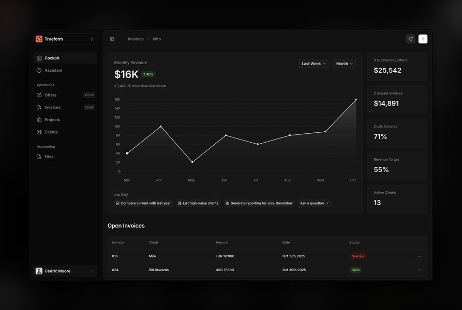Click the Clients contact icon
Viewport: 462px width, 310px height.
pyautogui.click(x=39, y=132)
